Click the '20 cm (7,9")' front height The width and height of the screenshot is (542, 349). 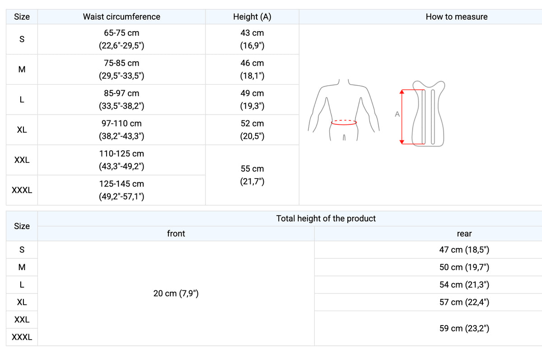[x=176, y=294]
